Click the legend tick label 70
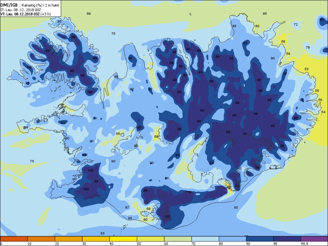The width and height of the screenshot is (328, 246). (194, 244)
